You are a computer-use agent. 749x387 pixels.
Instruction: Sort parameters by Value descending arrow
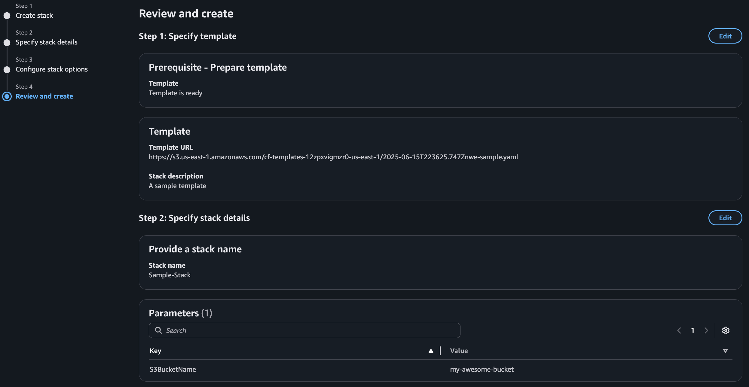(x=725, y=351)
